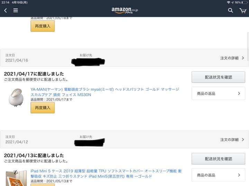Tap the back arrow icon
The width and height of the screenshot is (249, 186).
click(6, 10)
